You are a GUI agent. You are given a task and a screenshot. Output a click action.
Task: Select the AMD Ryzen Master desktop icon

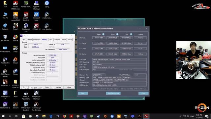coord(5,73)
